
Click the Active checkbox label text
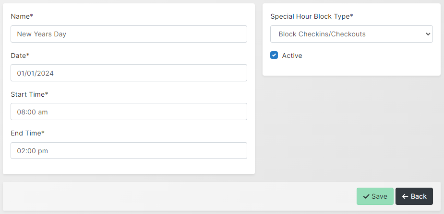coord(292,56)
